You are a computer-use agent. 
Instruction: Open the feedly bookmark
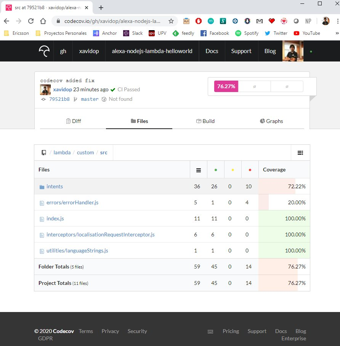[x=183, y=33]
